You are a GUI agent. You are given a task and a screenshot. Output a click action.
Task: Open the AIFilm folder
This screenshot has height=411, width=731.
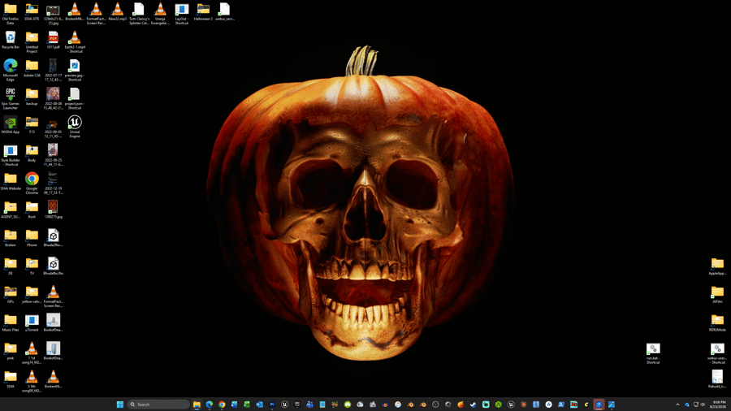point(717,295)
